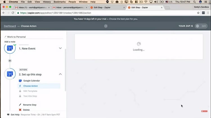Reload the page
The width and height of the screenshot is (211, 118).
pos(13,13)
